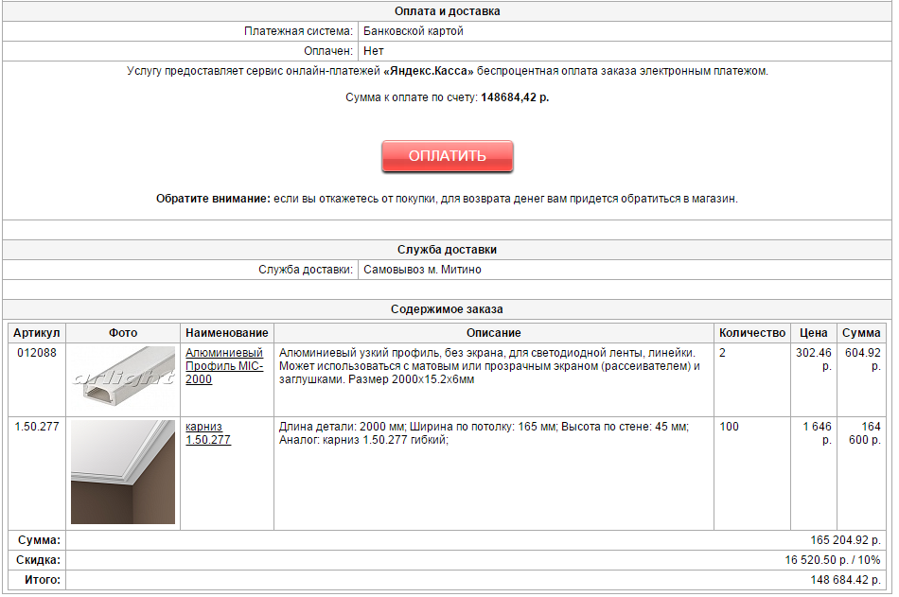Viewport: 899px width, 597px height.
Task: Click the Служба доставки section title
Action: (447, 250)
